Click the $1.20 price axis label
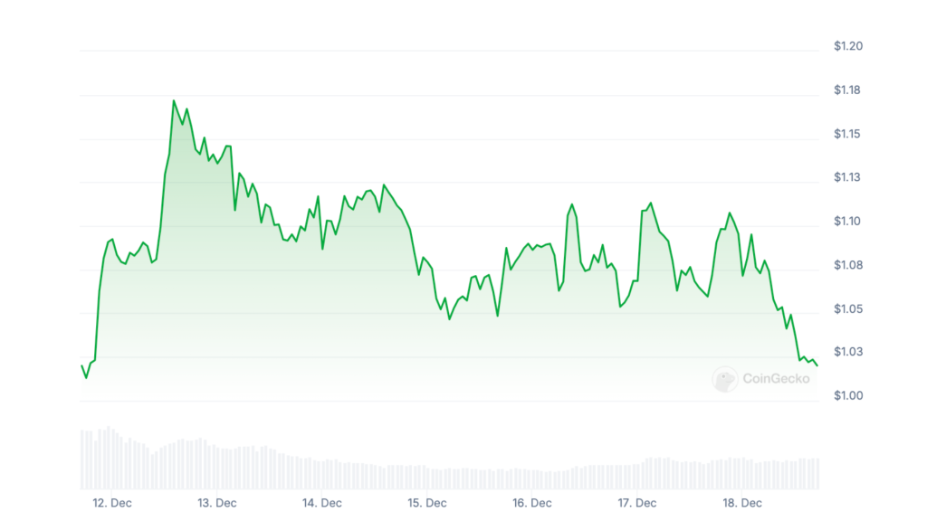The width and height of the screenshot is (927, 521). point(847,46)
